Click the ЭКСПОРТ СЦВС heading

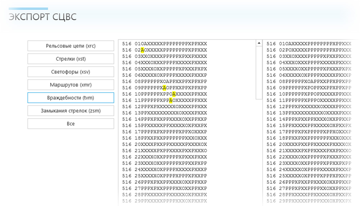tap(42, 17)
